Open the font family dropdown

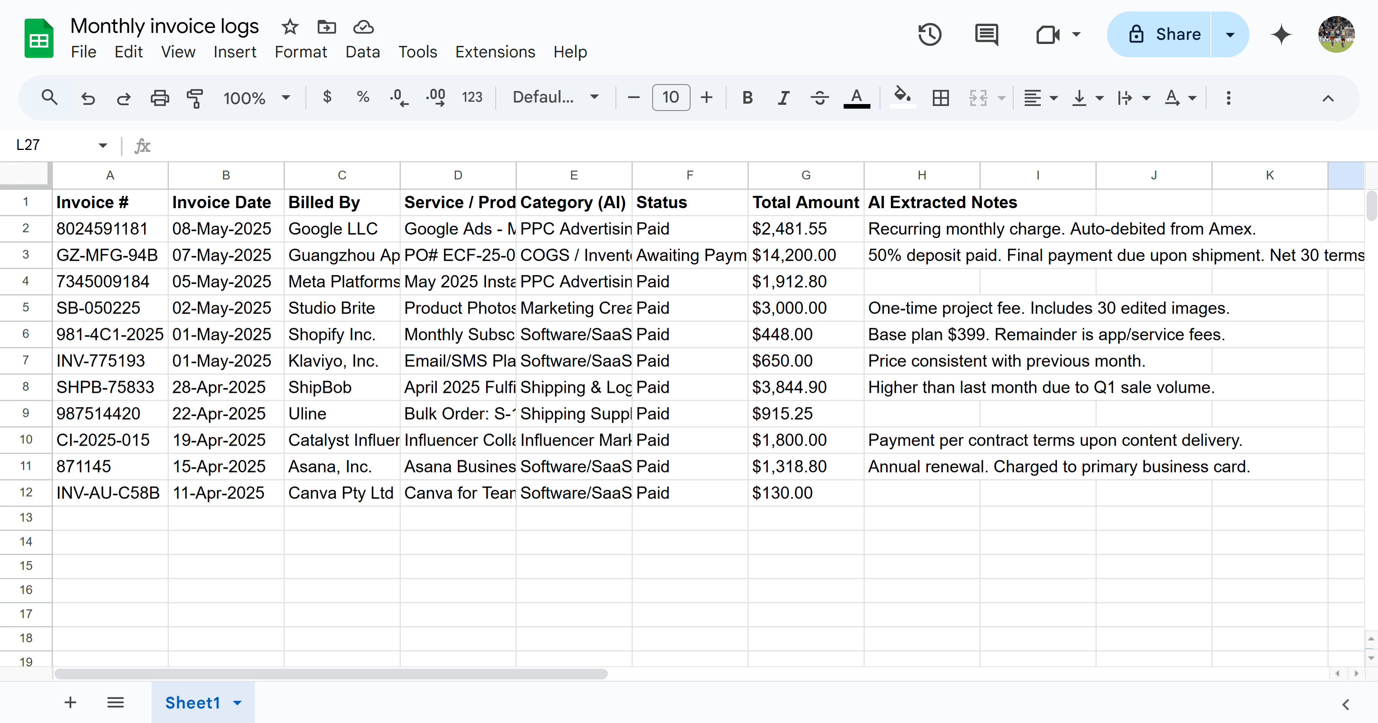point(555,97)
